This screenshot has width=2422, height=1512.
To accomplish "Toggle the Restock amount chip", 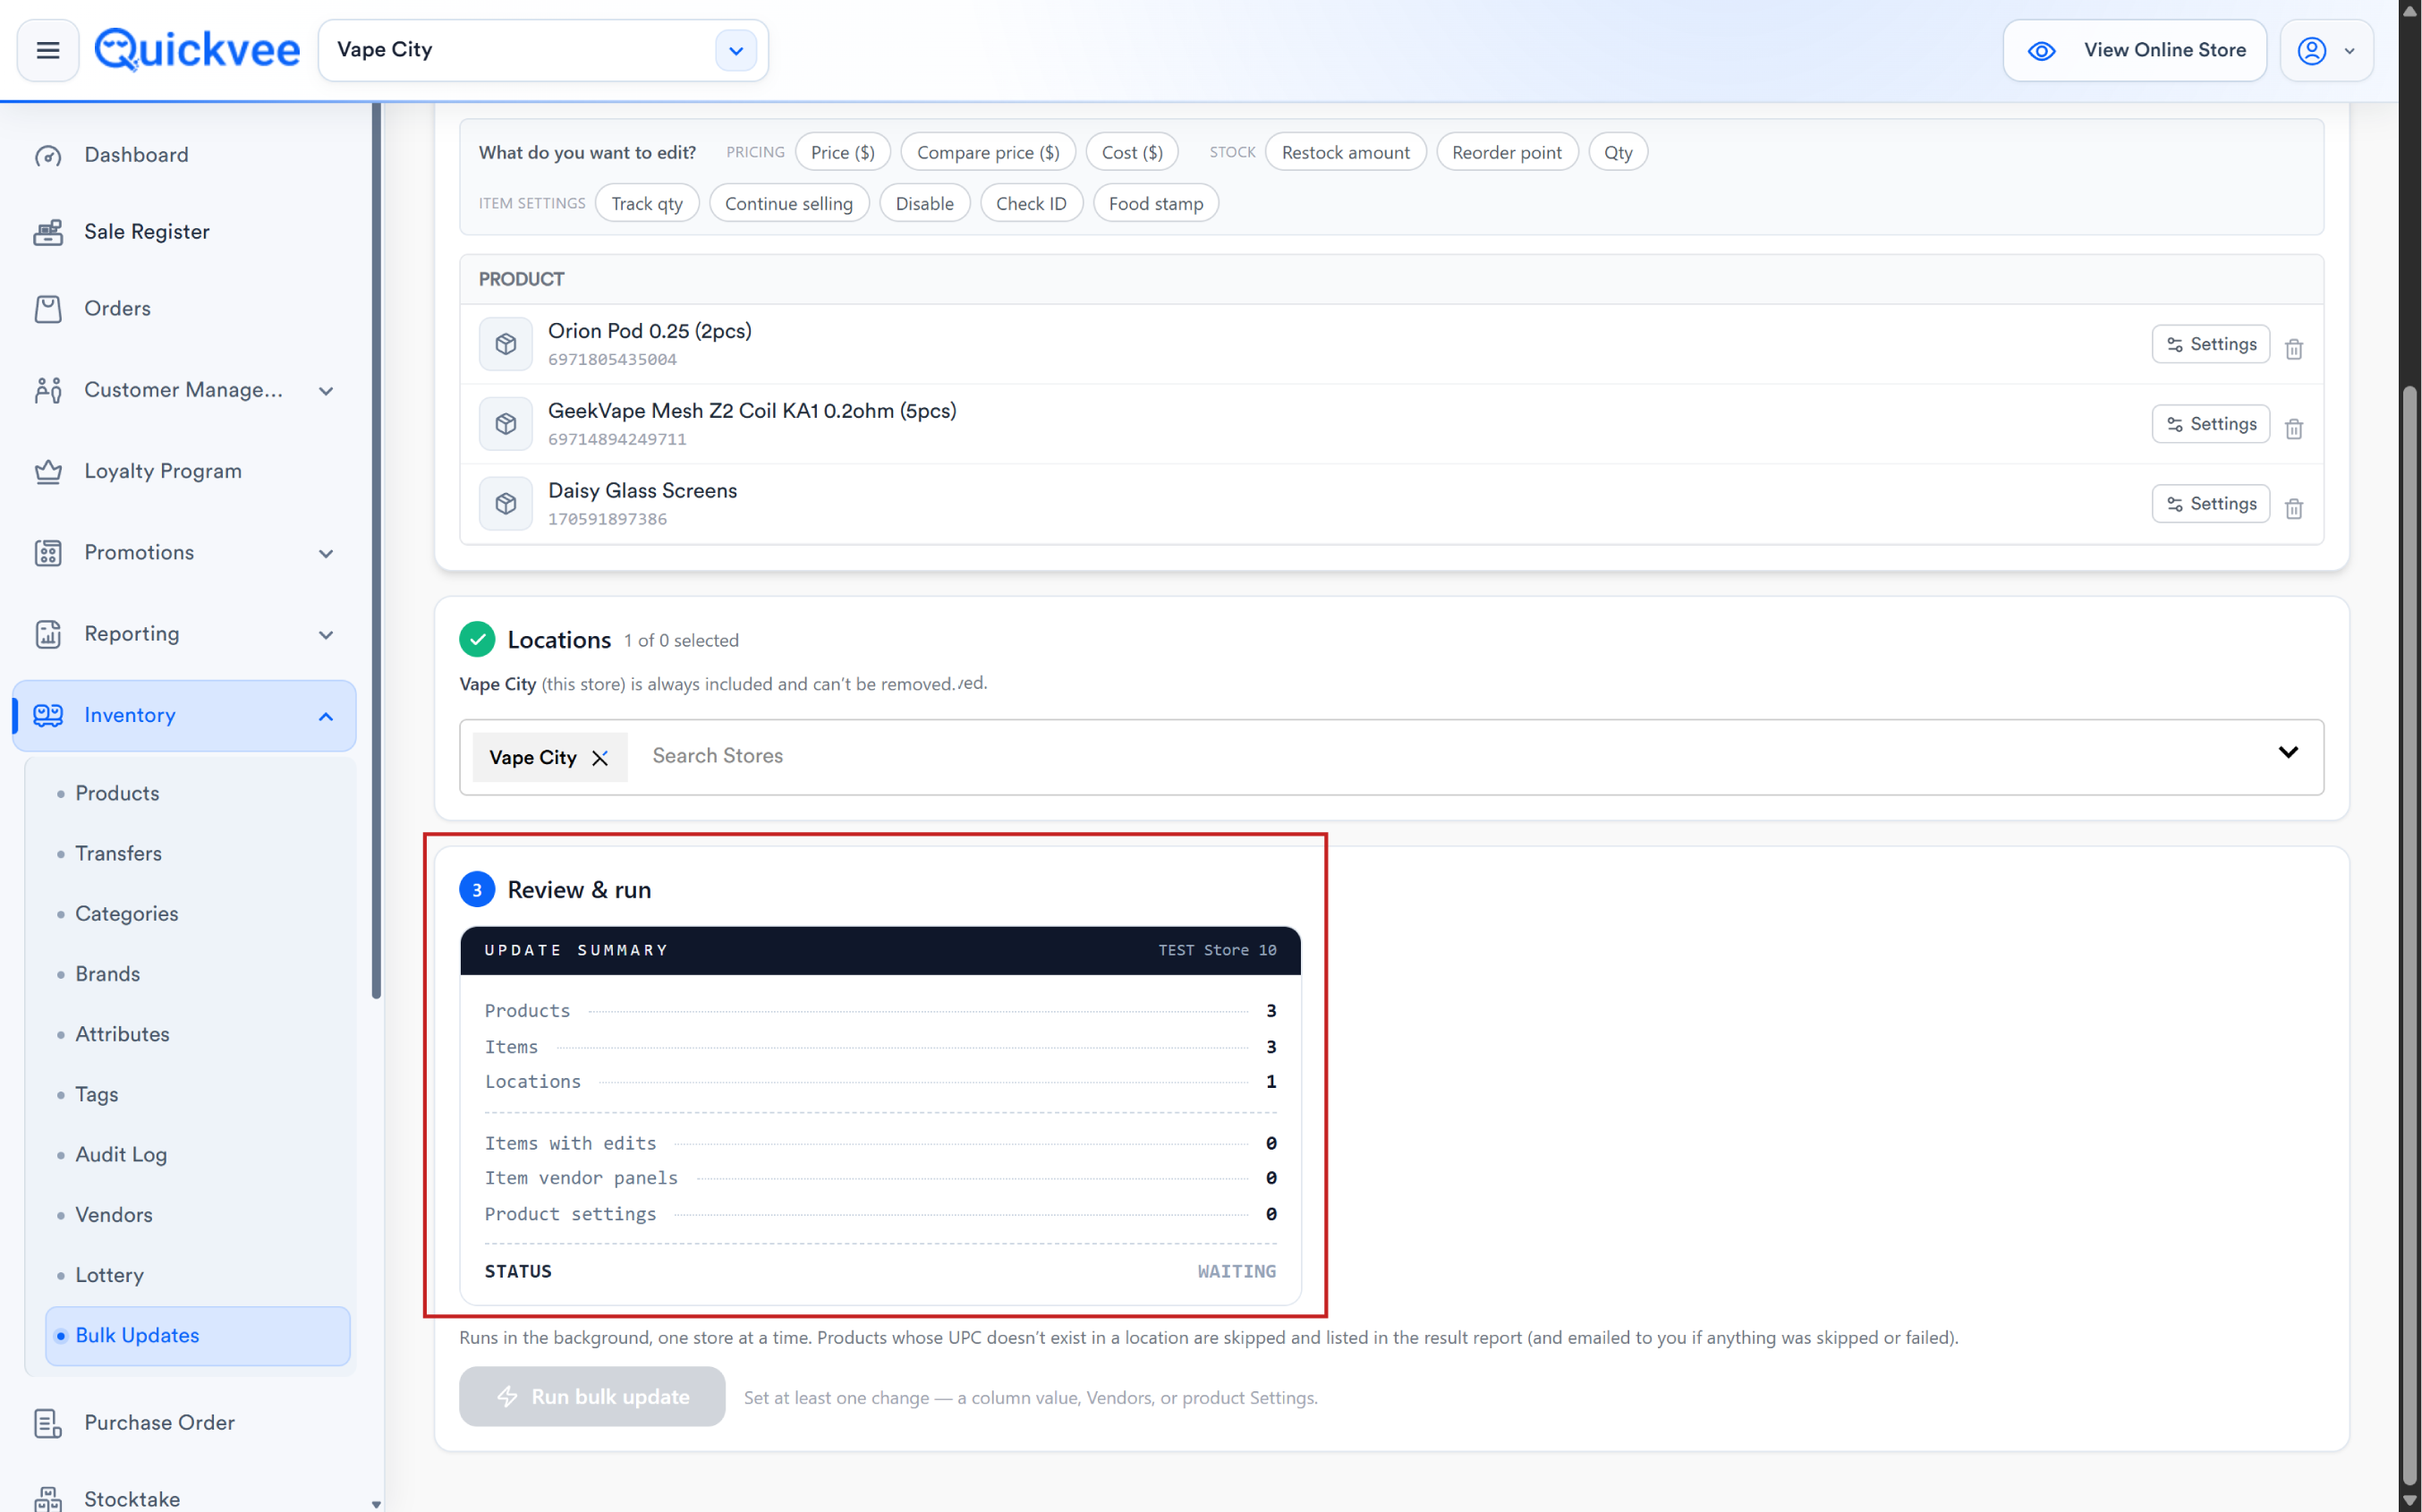I will (x=1346, y=152).
